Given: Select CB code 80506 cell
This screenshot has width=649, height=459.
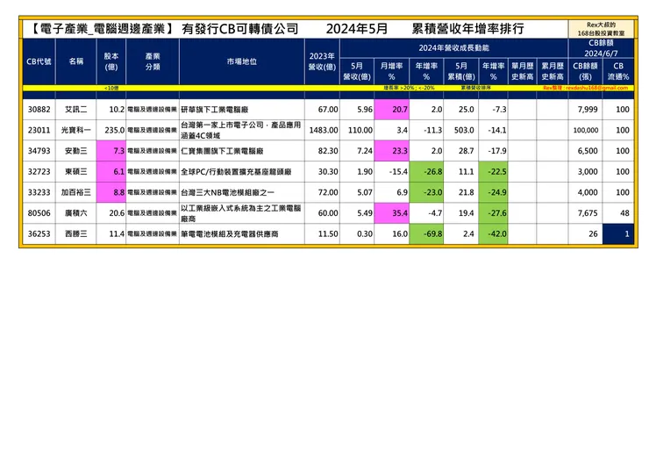Looking at the screenshot, I should [x=39, y=213].
